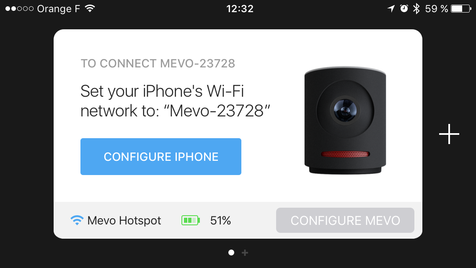Tap the grayed Configure Mevo button
The image size is (476, 268).
[345, 220]
